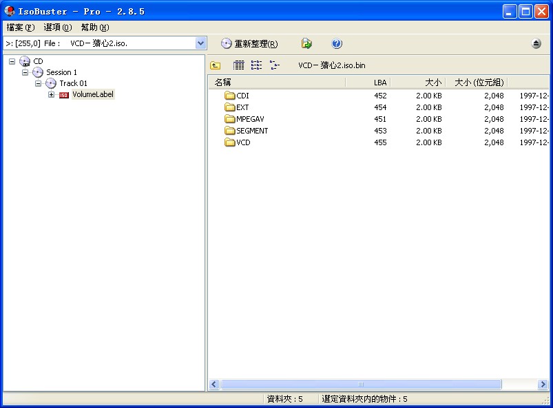This screenshot has height=408, width=553.
Task: Click the extract/save file toolbar icon
Action: click(306, 43)
